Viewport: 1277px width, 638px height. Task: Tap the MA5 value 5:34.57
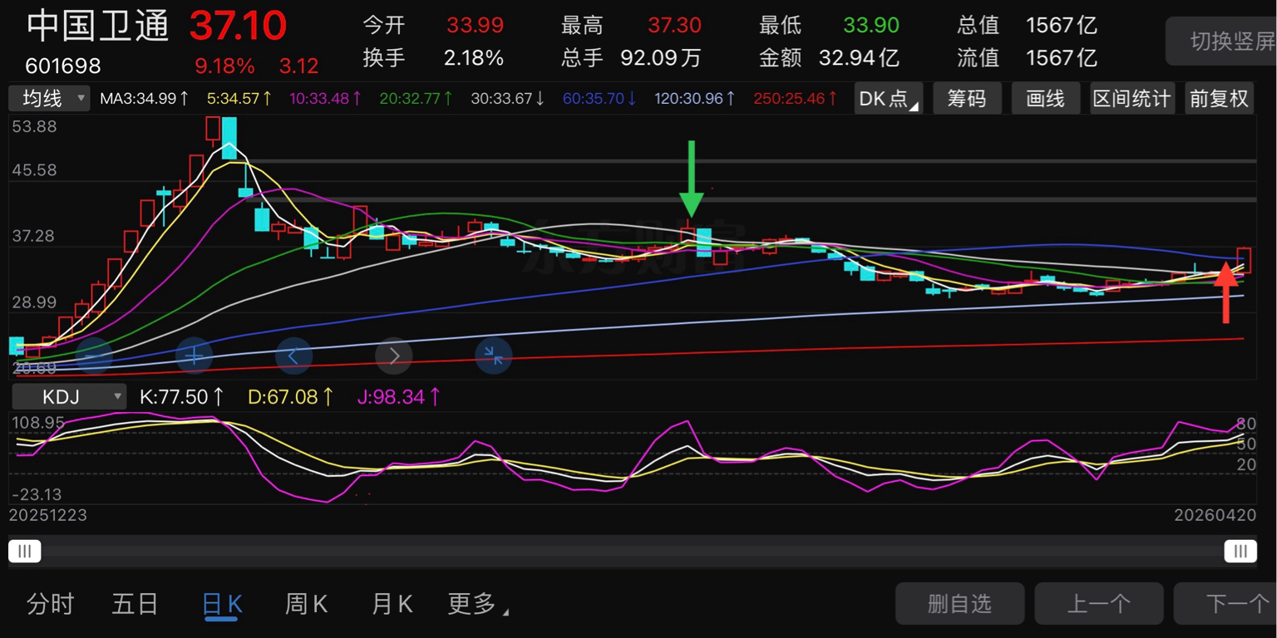click(239, 99)
